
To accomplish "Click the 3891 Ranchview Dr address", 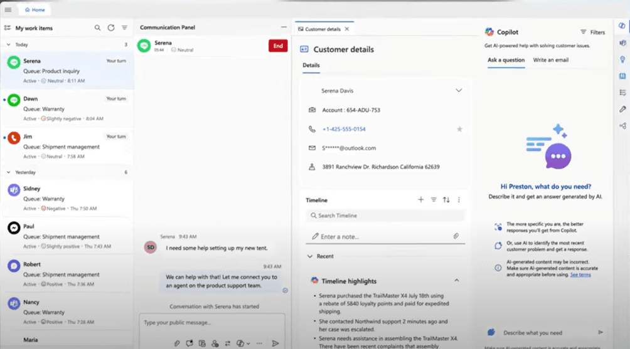I will tap(380, 167).
